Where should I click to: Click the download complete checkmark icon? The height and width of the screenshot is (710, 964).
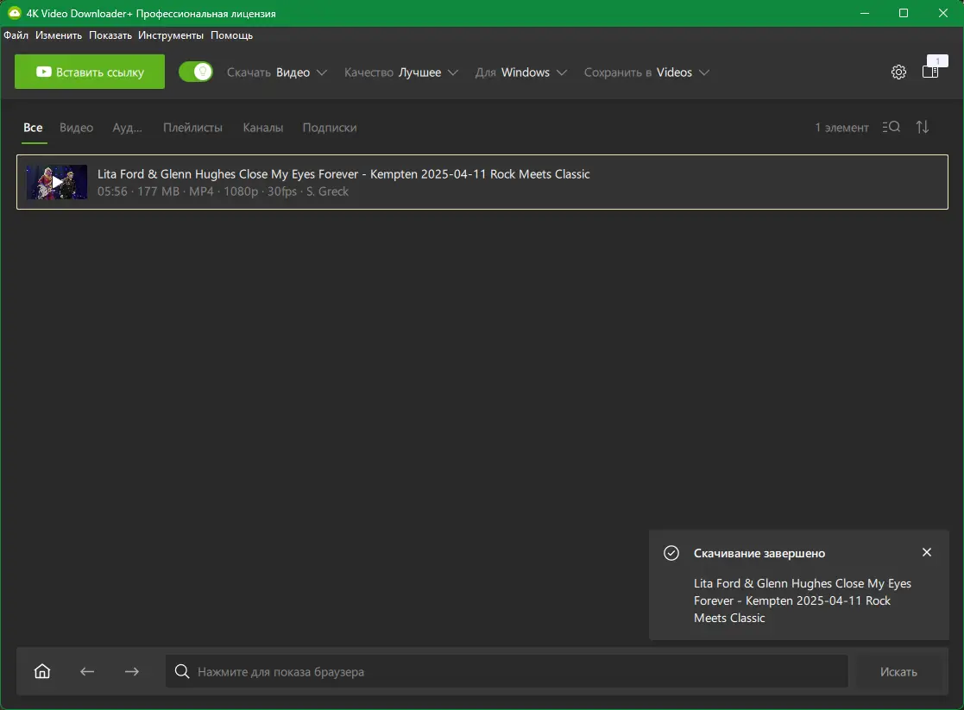pos(671,553)
